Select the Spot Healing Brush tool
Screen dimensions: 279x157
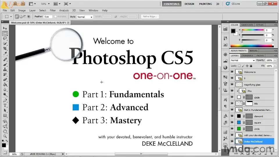pyautogui.click(x=5, y=59)
